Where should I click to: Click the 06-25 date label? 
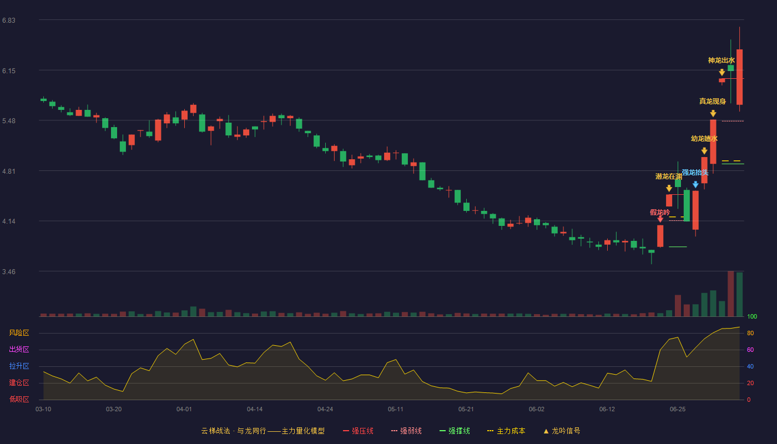(678, 409)
